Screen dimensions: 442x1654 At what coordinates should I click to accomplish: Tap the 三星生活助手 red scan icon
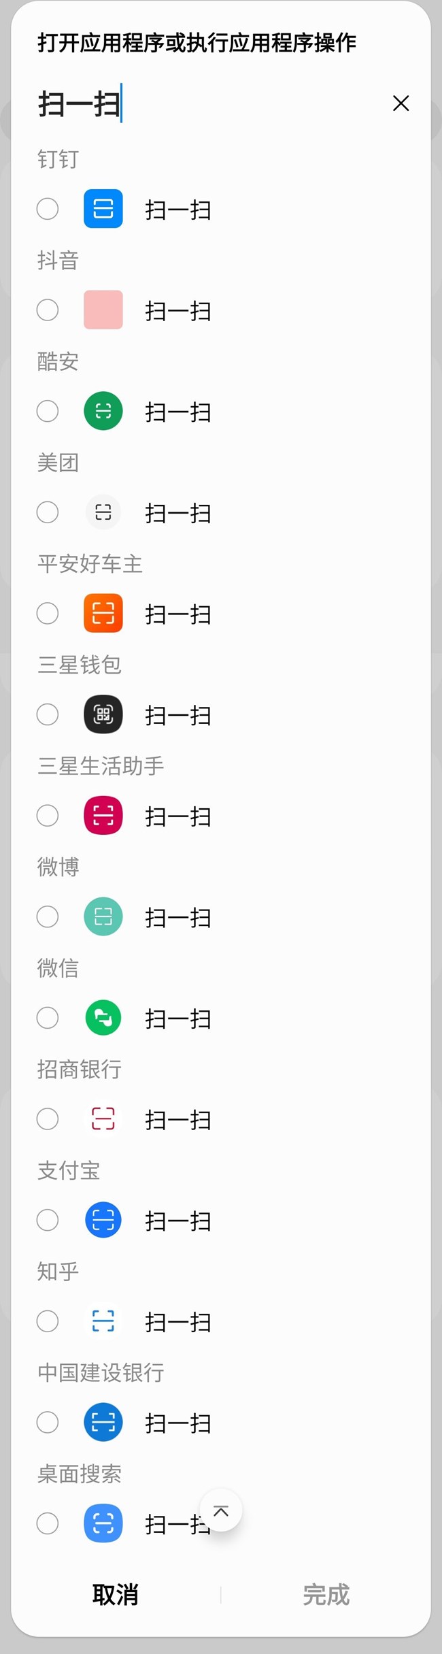[103, 815]
